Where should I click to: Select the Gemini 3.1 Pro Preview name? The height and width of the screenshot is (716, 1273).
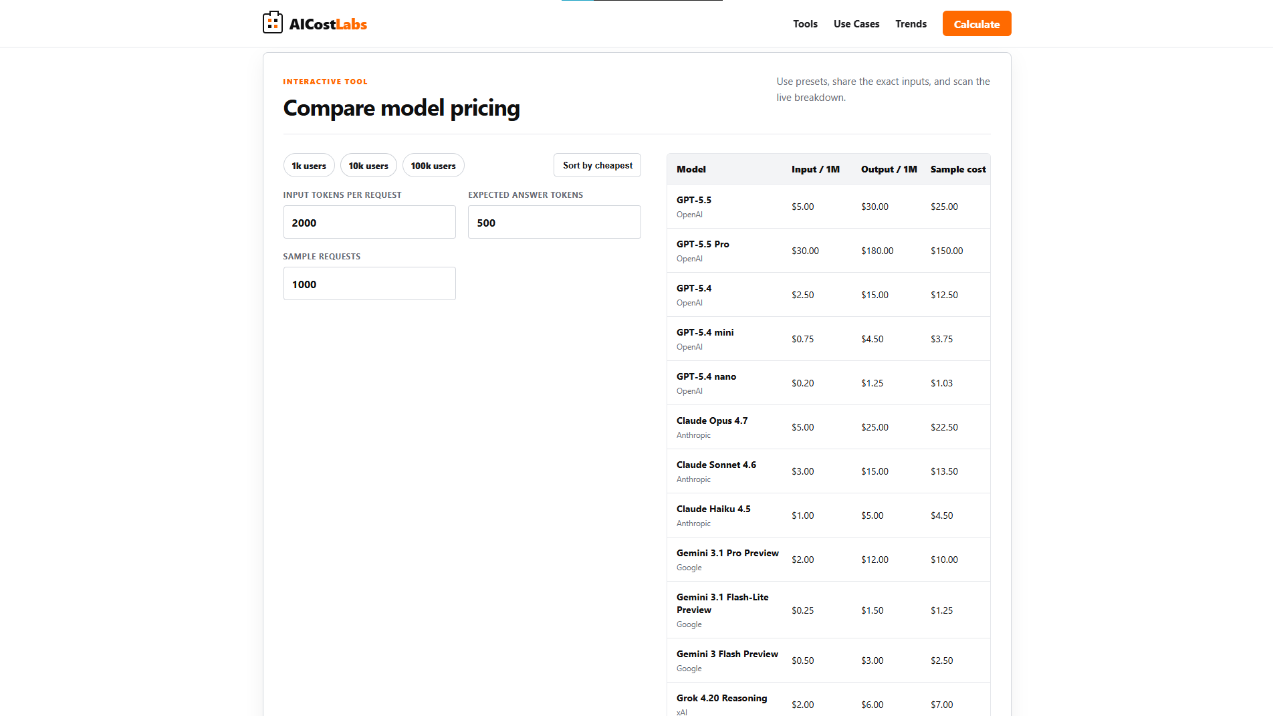click(x=727, y=553)
